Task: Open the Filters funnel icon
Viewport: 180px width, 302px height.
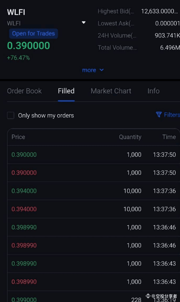Action: [x=159, y=115]
